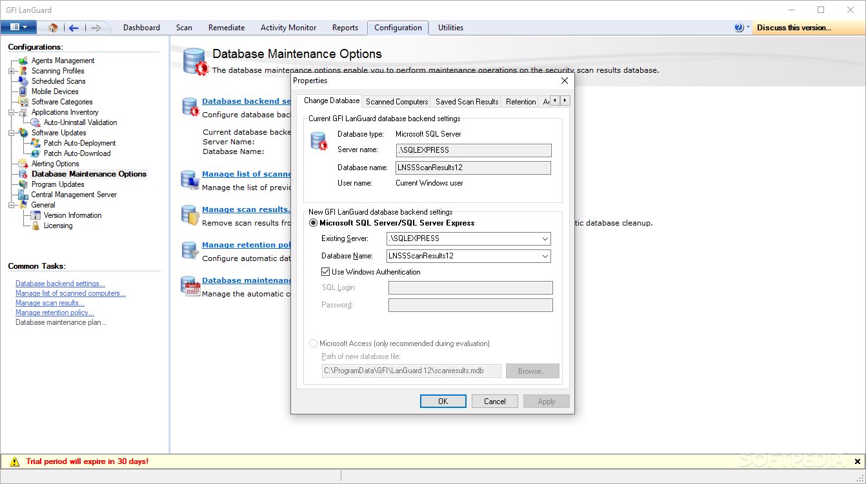
Task: Select Microsoft SQL Server/SQL Server Express radio
Action: 314,223
